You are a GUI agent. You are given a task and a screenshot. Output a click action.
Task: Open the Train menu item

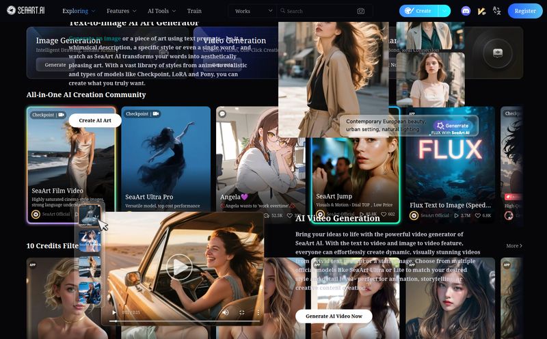pyautogui.click(x=194, y=11)
